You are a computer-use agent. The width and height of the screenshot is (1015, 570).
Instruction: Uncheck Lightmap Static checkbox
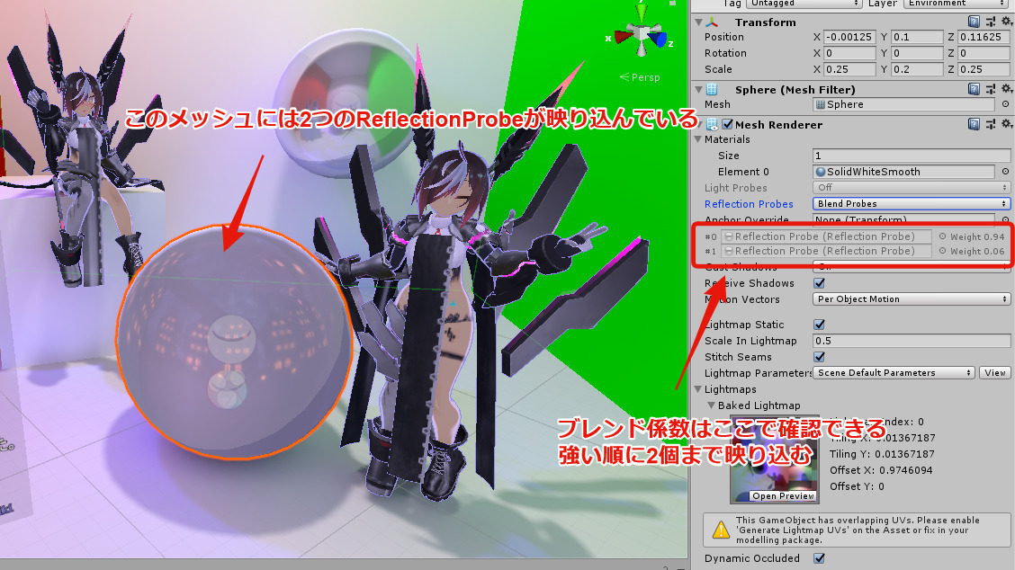pos(819,325)
